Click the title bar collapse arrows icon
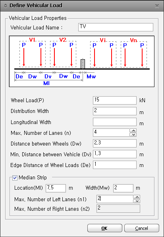This screenshot has height=237, width=164. tap(6, 6)
